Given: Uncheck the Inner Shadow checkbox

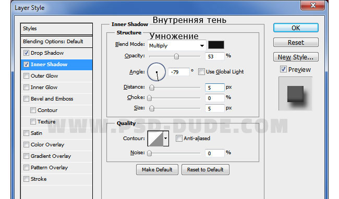Looking at the screenshot, I should [x=27, y=64].
